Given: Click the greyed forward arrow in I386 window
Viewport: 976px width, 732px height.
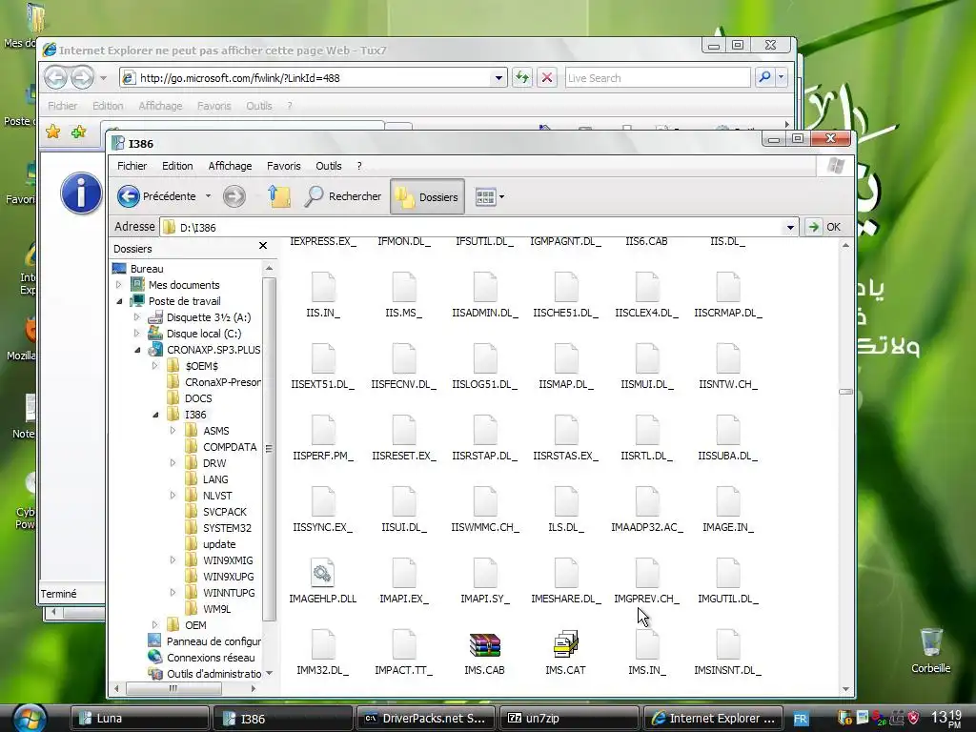Looking at the screenshot, I should pos(234,196).
